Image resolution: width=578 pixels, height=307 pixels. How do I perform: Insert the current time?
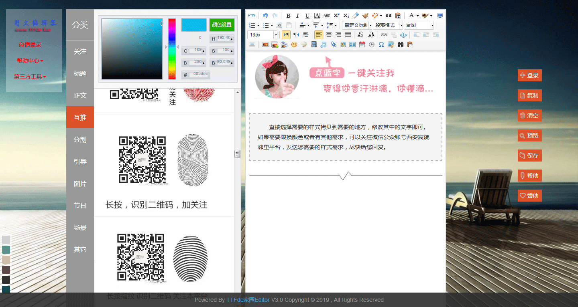(372, 44)
